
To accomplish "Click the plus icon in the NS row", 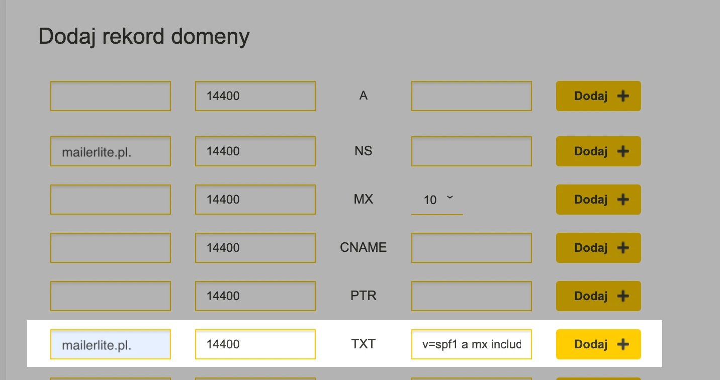I will tap(623, 151).
